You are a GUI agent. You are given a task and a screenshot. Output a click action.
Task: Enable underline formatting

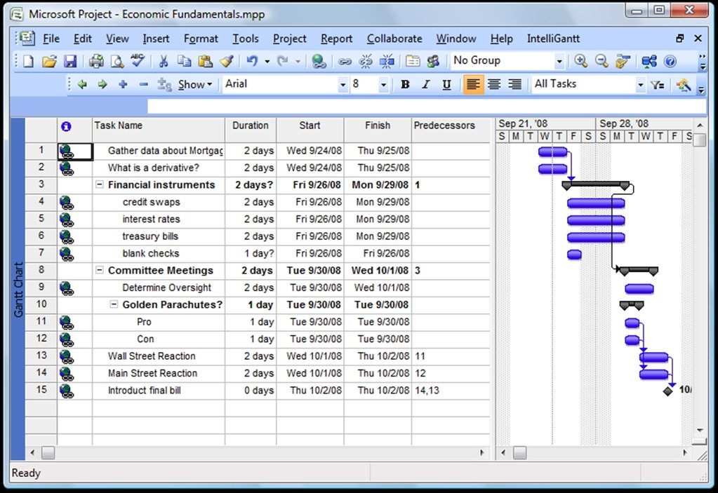(446, 84)
